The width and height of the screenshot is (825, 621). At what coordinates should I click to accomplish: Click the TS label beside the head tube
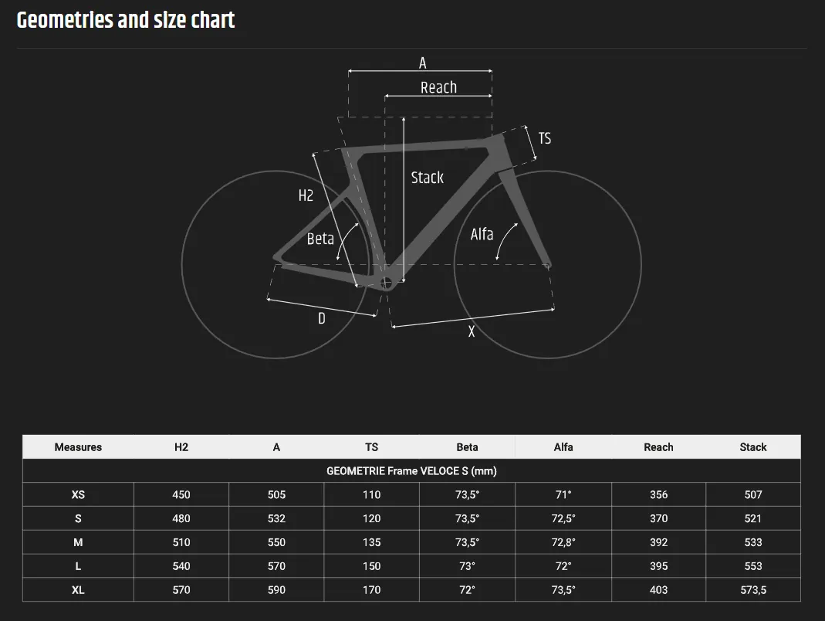point(545,138)
